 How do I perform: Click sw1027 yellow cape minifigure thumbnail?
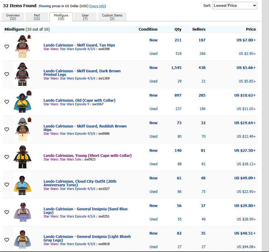coord(22,184)
